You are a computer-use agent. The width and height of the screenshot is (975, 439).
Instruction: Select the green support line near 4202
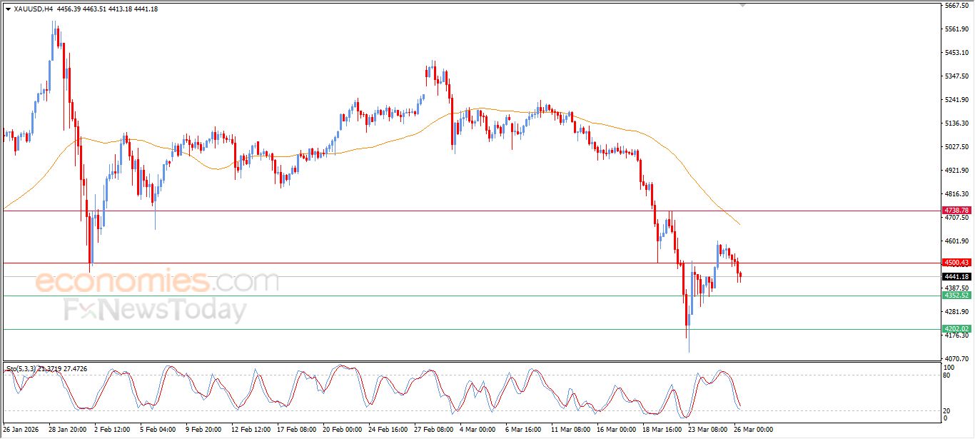pyautogui.click(x=428, y=329)
